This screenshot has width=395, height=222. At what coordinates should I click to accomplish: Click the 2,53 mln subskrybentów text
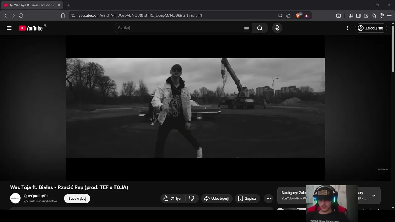click(x=40, y=201)
